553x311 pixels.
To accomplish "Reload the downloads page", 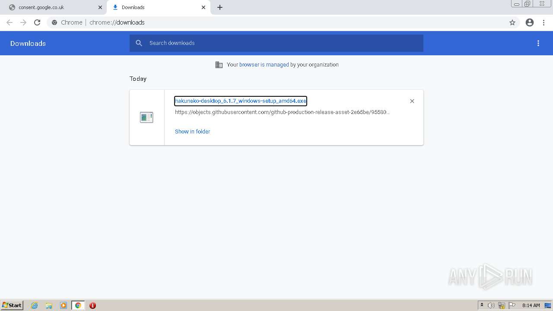I will click(x=37, y=22).
